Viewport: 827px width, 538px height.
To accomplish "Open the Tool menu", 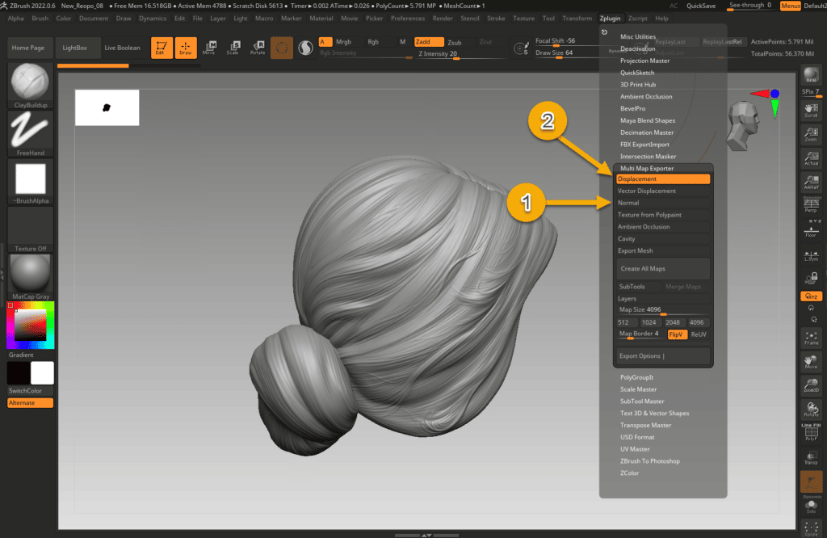I will (548, 18).
